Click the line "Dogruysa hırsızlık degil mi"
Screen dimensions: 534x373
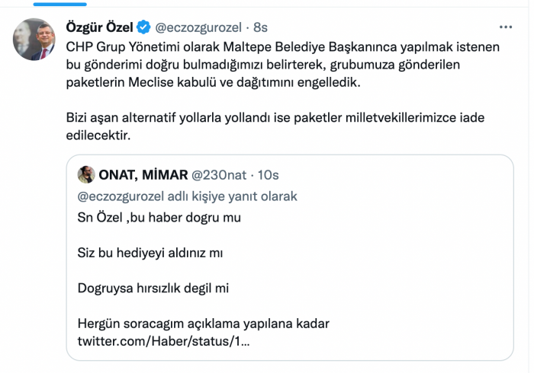[x=153, y=289]
